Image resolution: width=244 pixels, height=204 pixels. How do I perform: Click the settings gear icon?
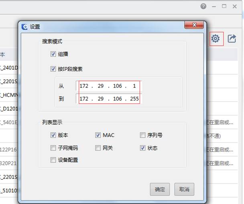pos(216,38)
